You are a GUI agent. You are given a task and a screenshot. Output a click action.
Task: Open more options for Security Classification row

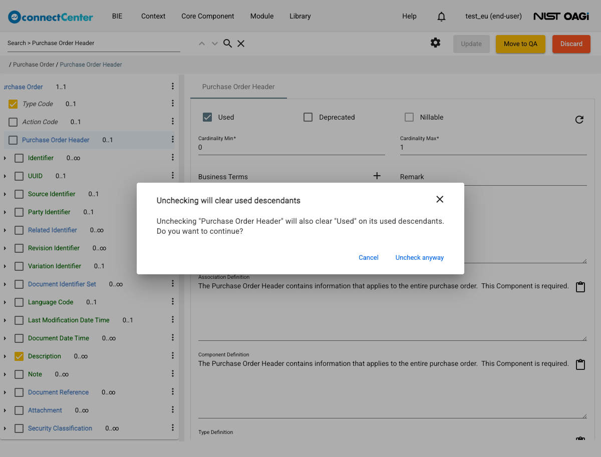(x=173, y=427)
